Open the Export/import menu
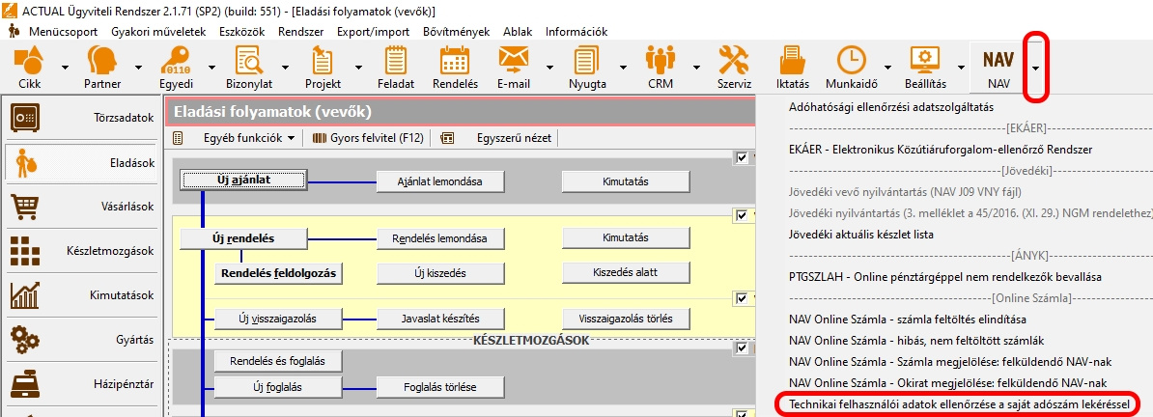The width and height of the screenshot is (1153, 417). click(x=375, y=32)
